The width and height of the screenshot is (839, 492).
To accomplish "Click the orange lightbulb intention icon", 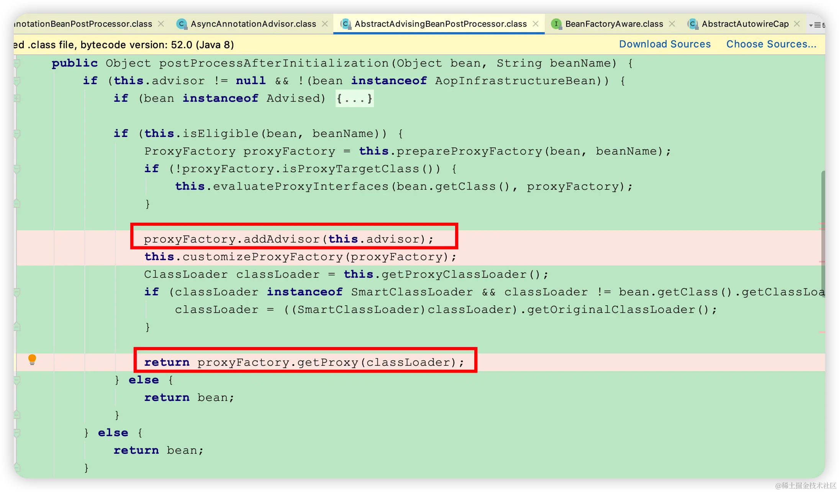I will [x=32, y=359].
